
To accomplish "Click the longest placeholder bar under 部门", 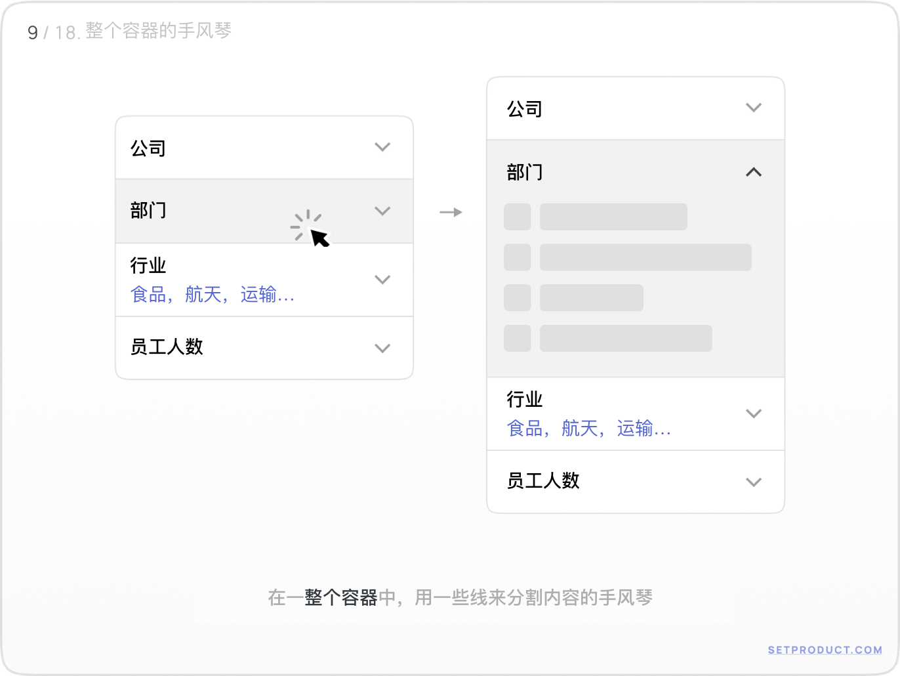I will pyautogui.click(x=645, y=257).
